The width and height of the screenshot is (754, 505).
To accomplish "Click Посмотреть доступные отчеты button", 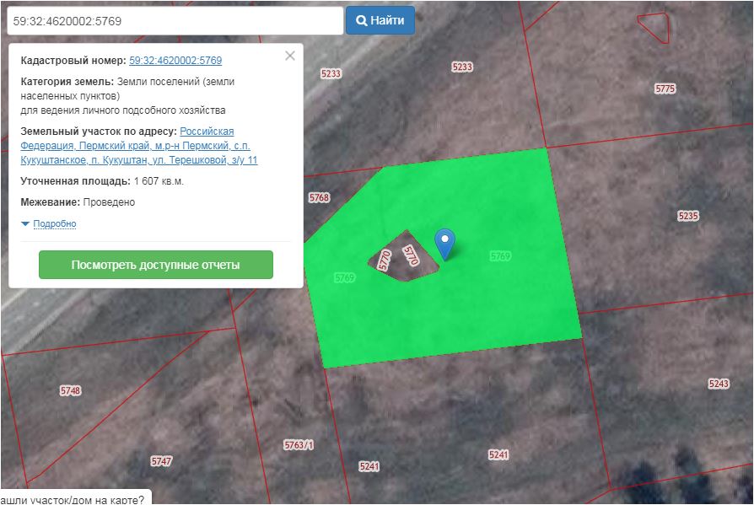I will tap(156, 265).
